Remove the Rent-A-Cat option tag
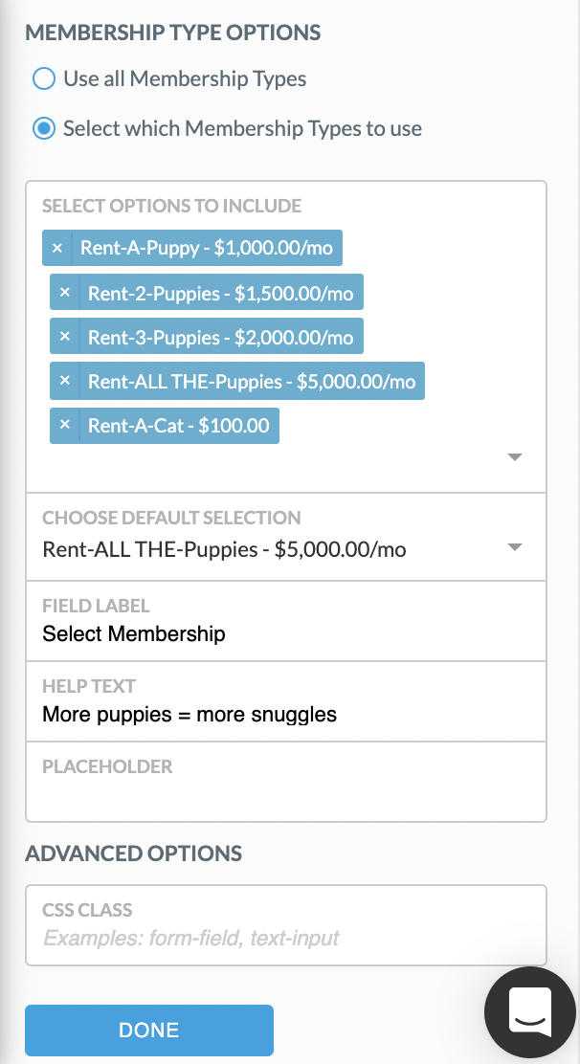Image resolution: width=580 pixels, height=1064 pixels. tap(65, 426)
